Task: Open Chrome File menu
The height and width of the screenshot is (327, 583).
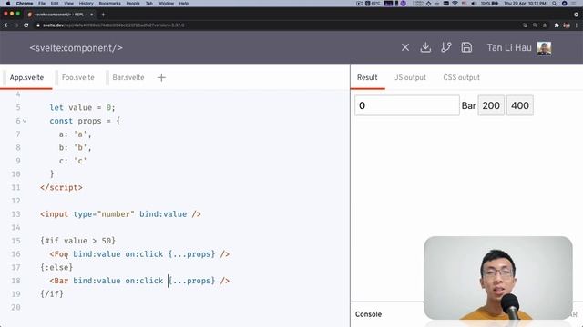Action: tap(42, 4)
